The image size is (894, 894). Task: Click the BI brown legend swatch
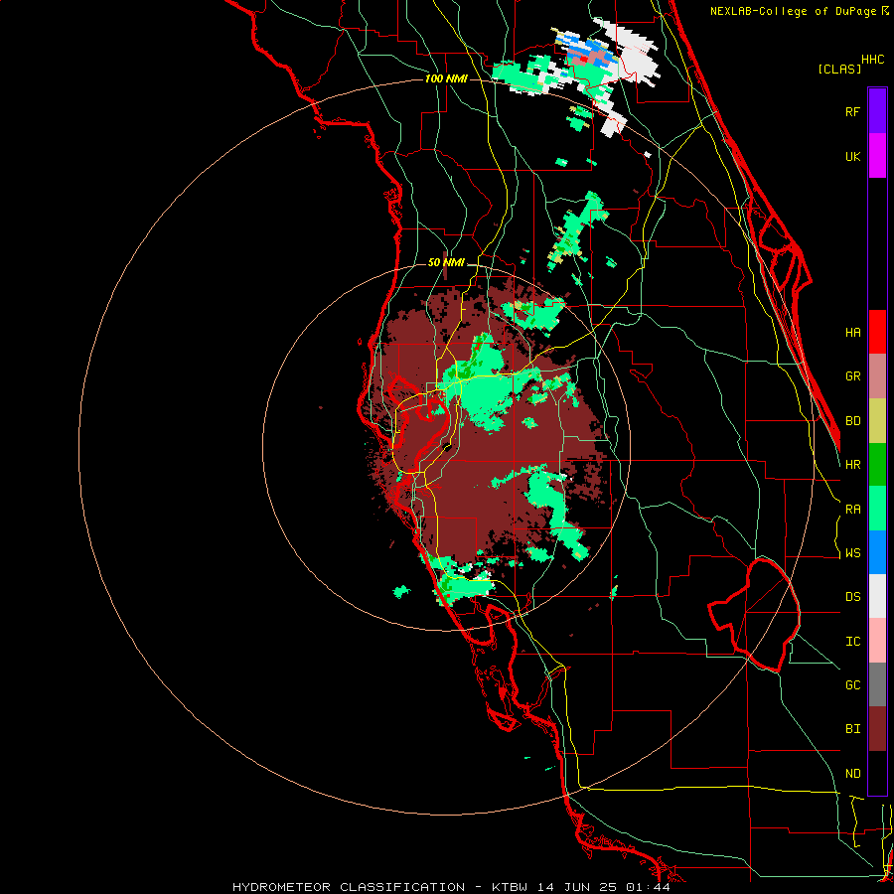tap(877, 729)
